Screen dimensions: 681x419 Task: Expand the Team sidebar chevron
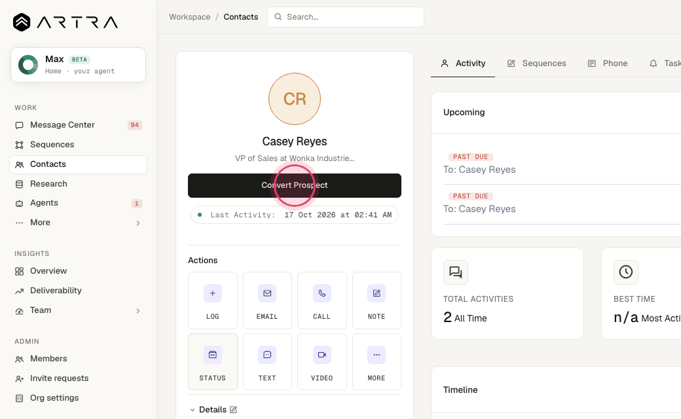138,311
